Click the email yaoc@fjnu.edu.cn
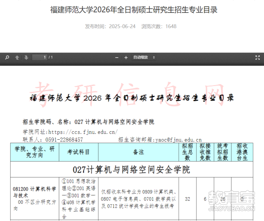The width and height of the screenshot is (264, 221). click(x=179, y=140)
